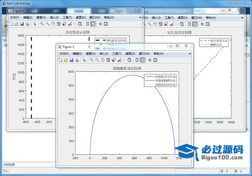Hide Plot Tools icon in Figure 3

150,60
